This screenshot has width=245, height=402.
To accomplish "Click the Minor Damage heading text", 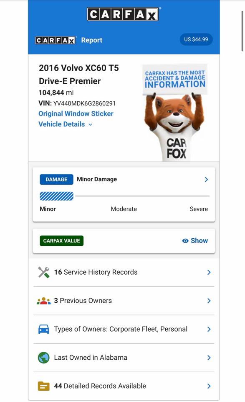I will coord(97,179).
